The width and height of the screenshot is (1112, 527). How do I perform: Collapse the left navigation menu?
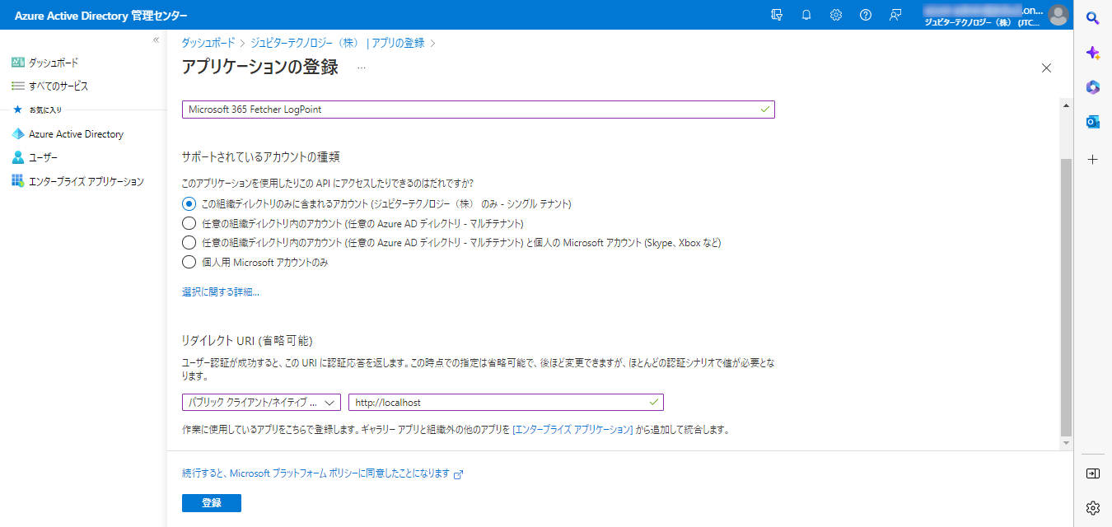[156, 40]
